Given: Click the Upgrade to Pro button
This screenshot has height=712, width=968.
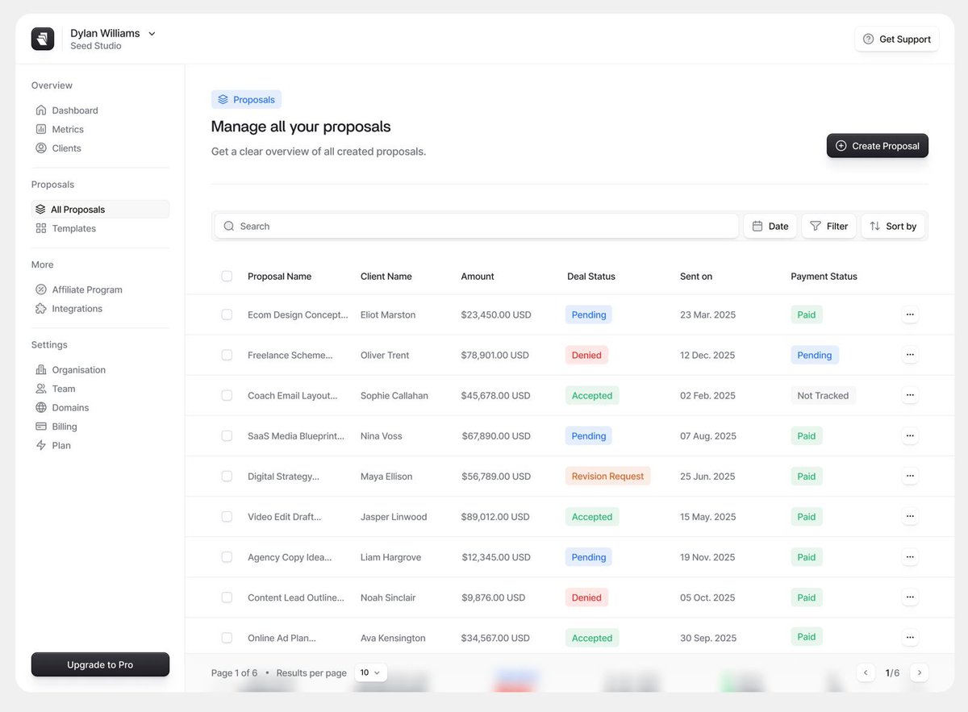Looking at the screenshot, I should (100, 664).
